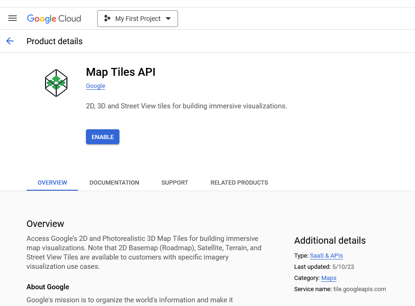The image size is (415, 306).
Task: Open the Maps category link
Action: tap(329, 278)
